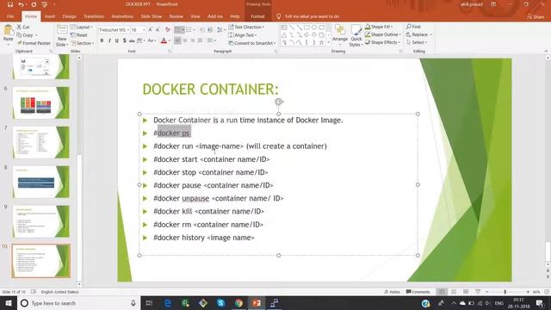Decrease the font size
The width and height of the screenshot is (551, 310).
pyautogui.click(x=158, y=30)
